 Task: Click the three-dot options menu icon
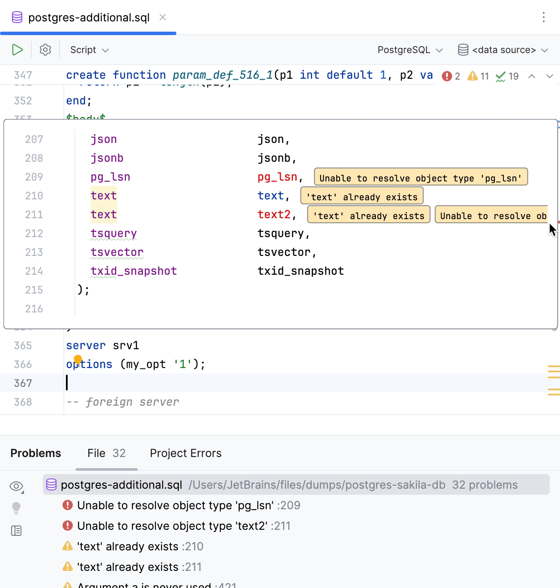543,17
